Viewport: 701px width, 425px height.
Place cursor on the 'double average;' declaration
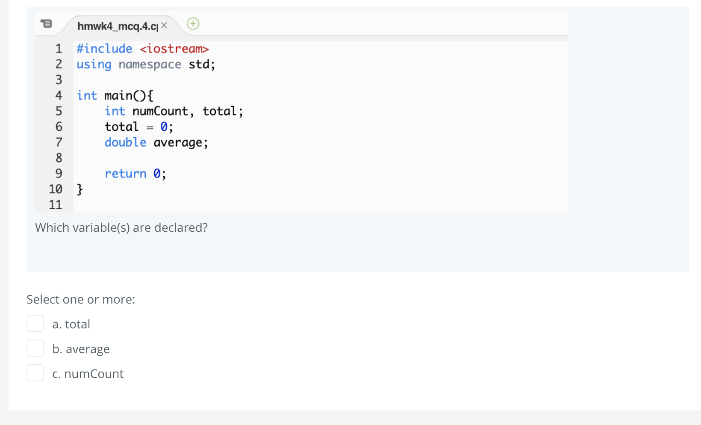[x=156, y=142]
